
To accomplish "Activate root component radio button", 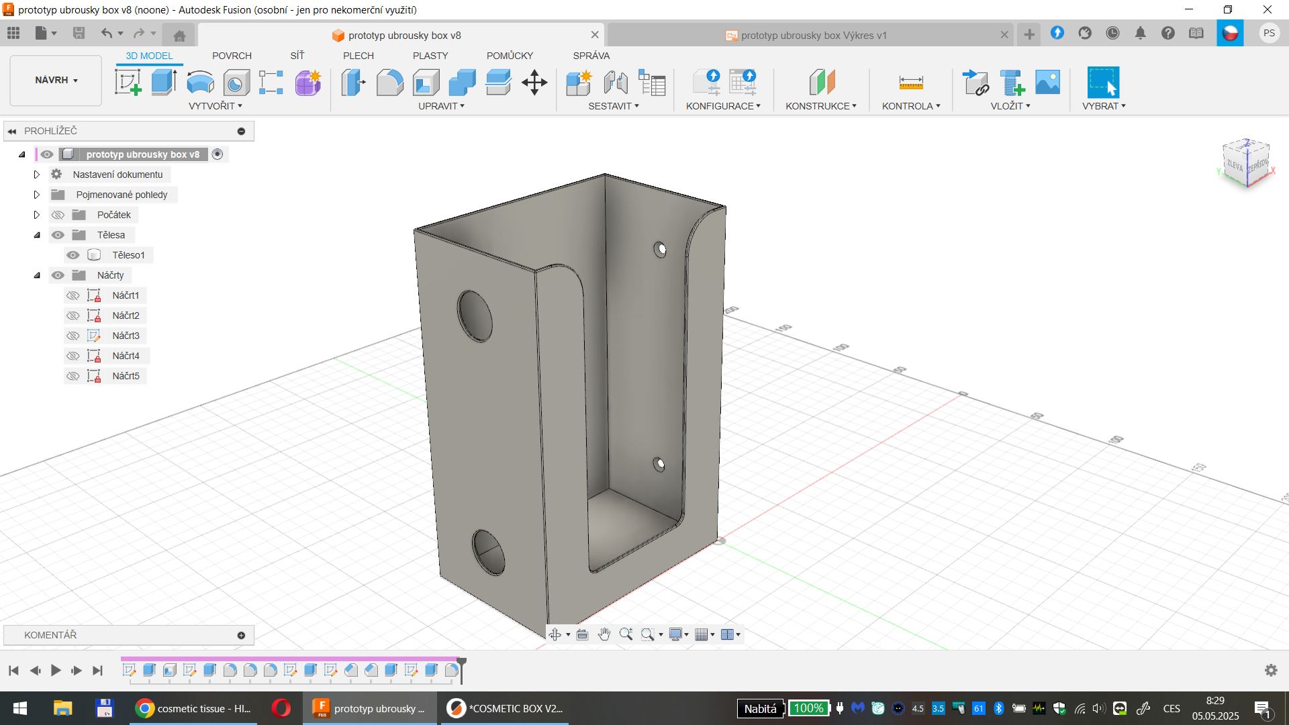I will (218, 154).
